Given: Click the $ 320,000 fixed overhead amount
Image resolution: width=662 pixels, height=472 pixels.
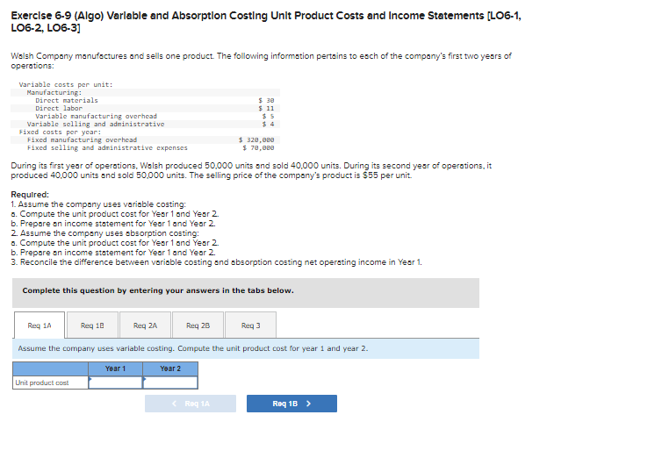Looking at the screenshot, I should tap(256, 139).
